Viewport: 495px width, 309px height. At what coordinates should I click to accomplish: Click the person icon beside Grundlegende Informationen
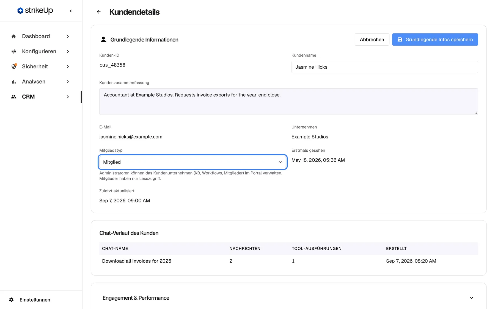pos(103,40)
